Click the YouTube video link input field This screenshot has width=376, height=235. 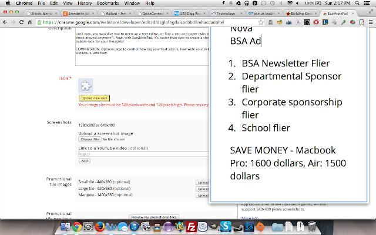(143, 154)
